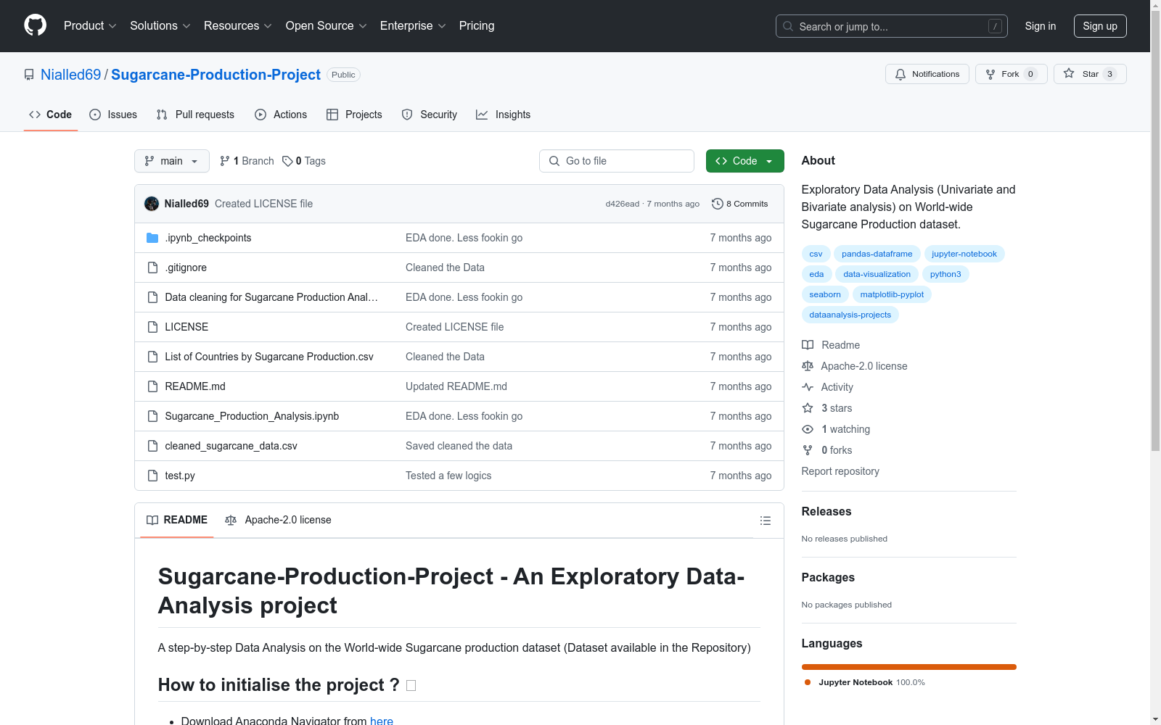Click the forks icon in About sidebar
1161x725 pixels.
click(808, 450)
